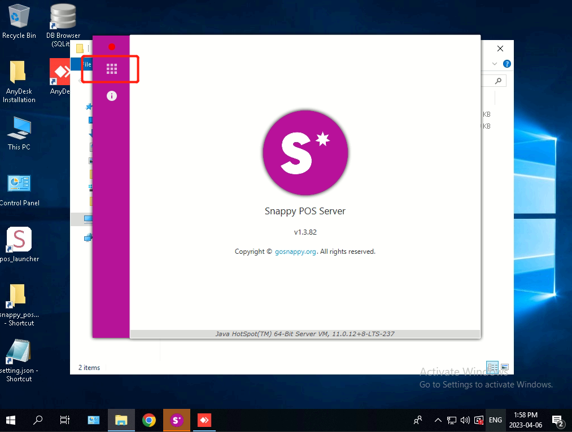Viewport: 572px width, 432px height.
Task: Launch Google Chrome from the taskbar
Action: click(149, 420)
